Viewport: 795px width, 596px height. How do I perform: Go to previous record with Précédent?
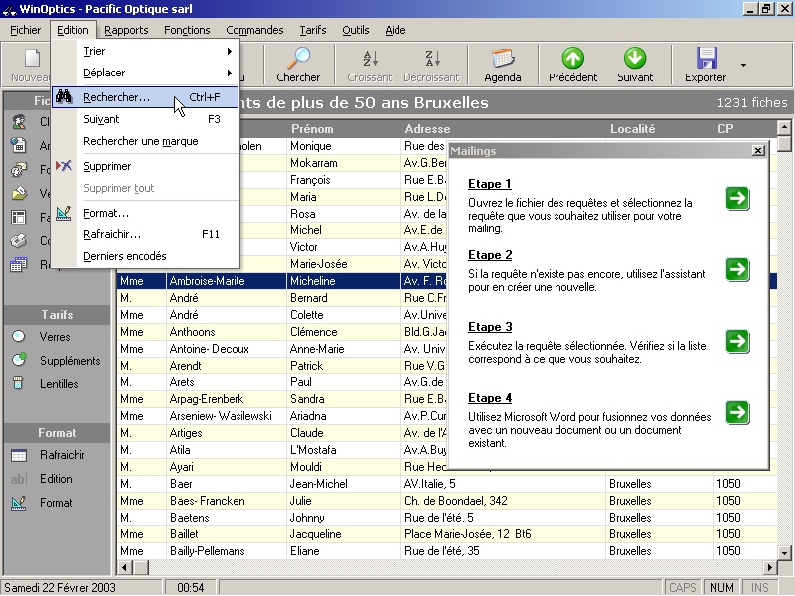point(572,59)
